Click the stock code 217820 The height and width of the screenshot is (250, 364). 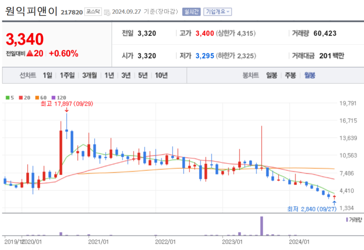(72, 12)
